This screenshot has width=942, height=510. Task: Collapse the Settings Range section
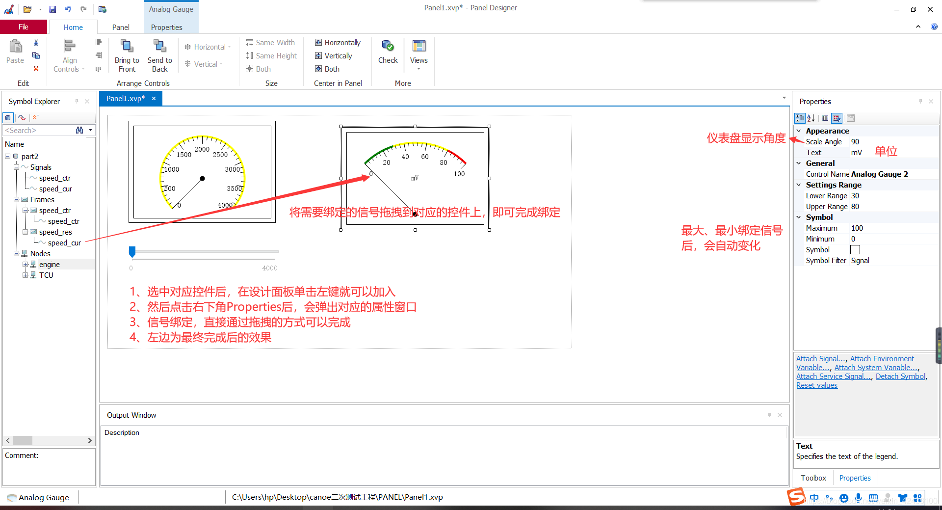799,185
